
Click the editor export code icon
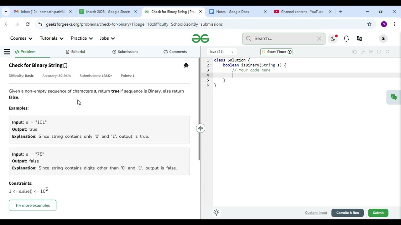click(x=362, y=52)
